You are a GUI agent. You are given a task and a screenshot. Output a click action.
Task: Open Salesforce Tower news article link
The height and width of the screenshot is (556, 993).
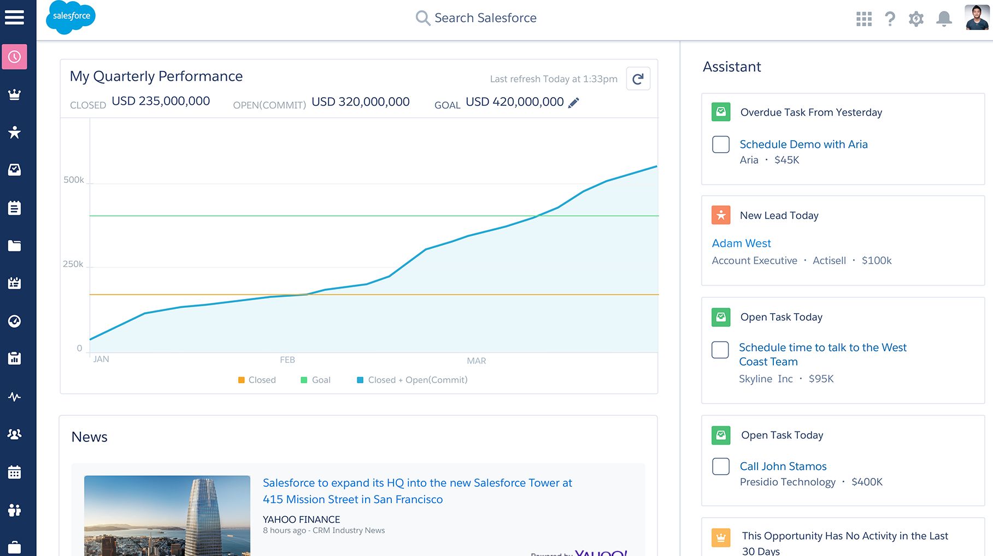pos(417,491)
